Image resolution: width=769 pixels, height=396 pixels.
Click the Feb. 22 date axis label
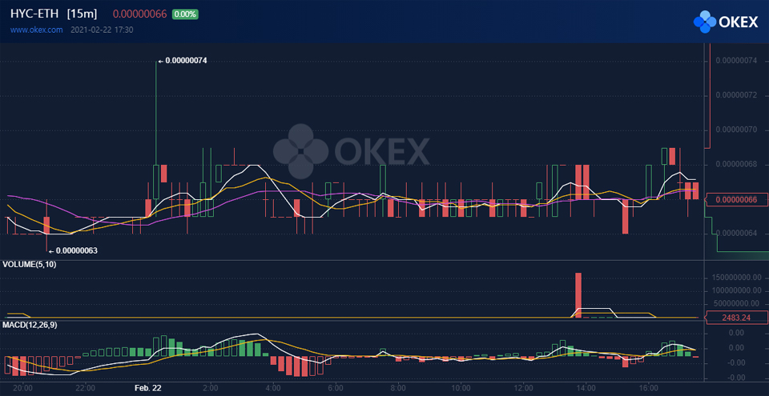[x=149, y=387]
